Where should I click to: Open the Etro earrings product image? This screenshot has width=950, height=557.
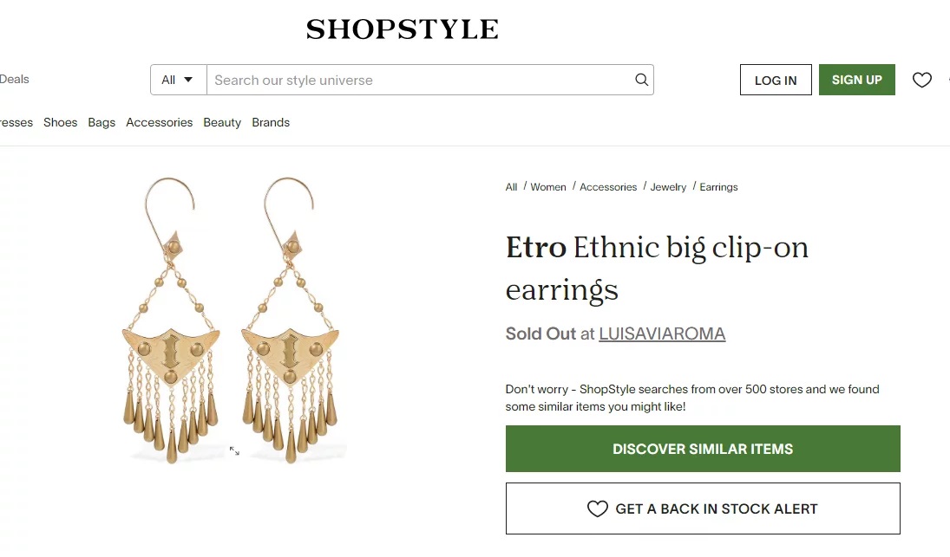(230, 321)
